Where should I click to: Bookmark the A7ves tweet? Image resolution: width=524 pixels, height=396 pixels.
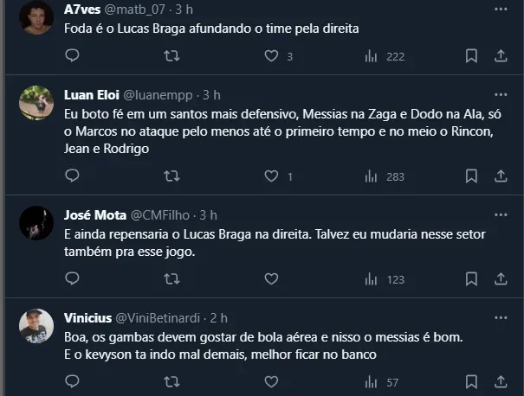click(x=471, y=55)
